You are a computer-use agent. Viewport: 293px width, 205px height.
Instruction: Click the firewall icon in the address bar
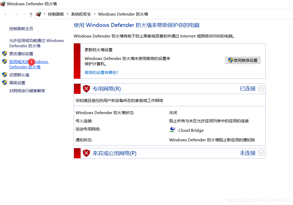(x=39, y=14)
